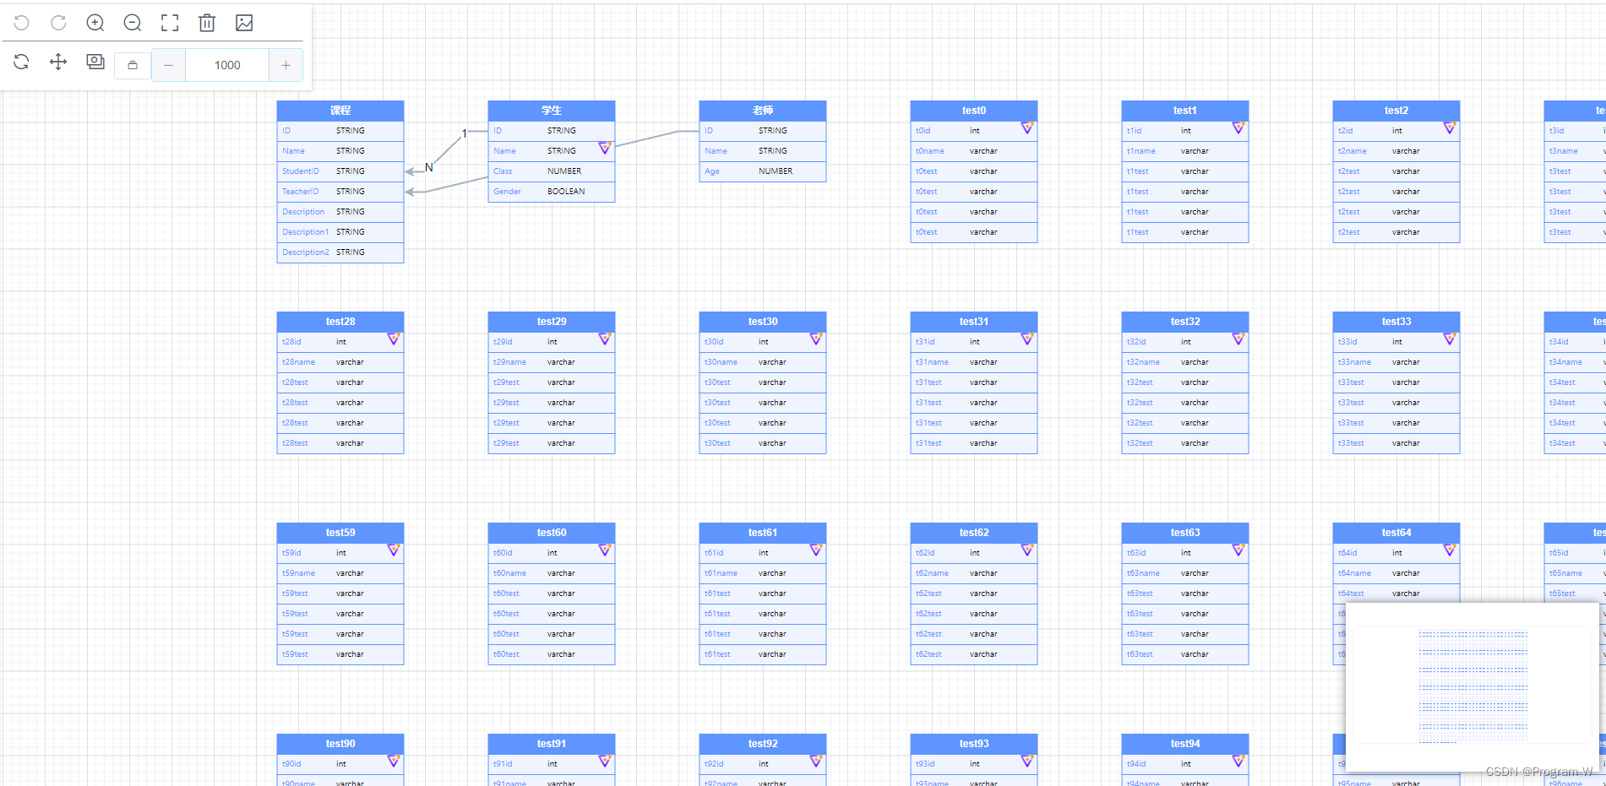This screenshot has height=786, width=1606.
Task: Decrease node count with the minus stepper
Action: (168, 65)
